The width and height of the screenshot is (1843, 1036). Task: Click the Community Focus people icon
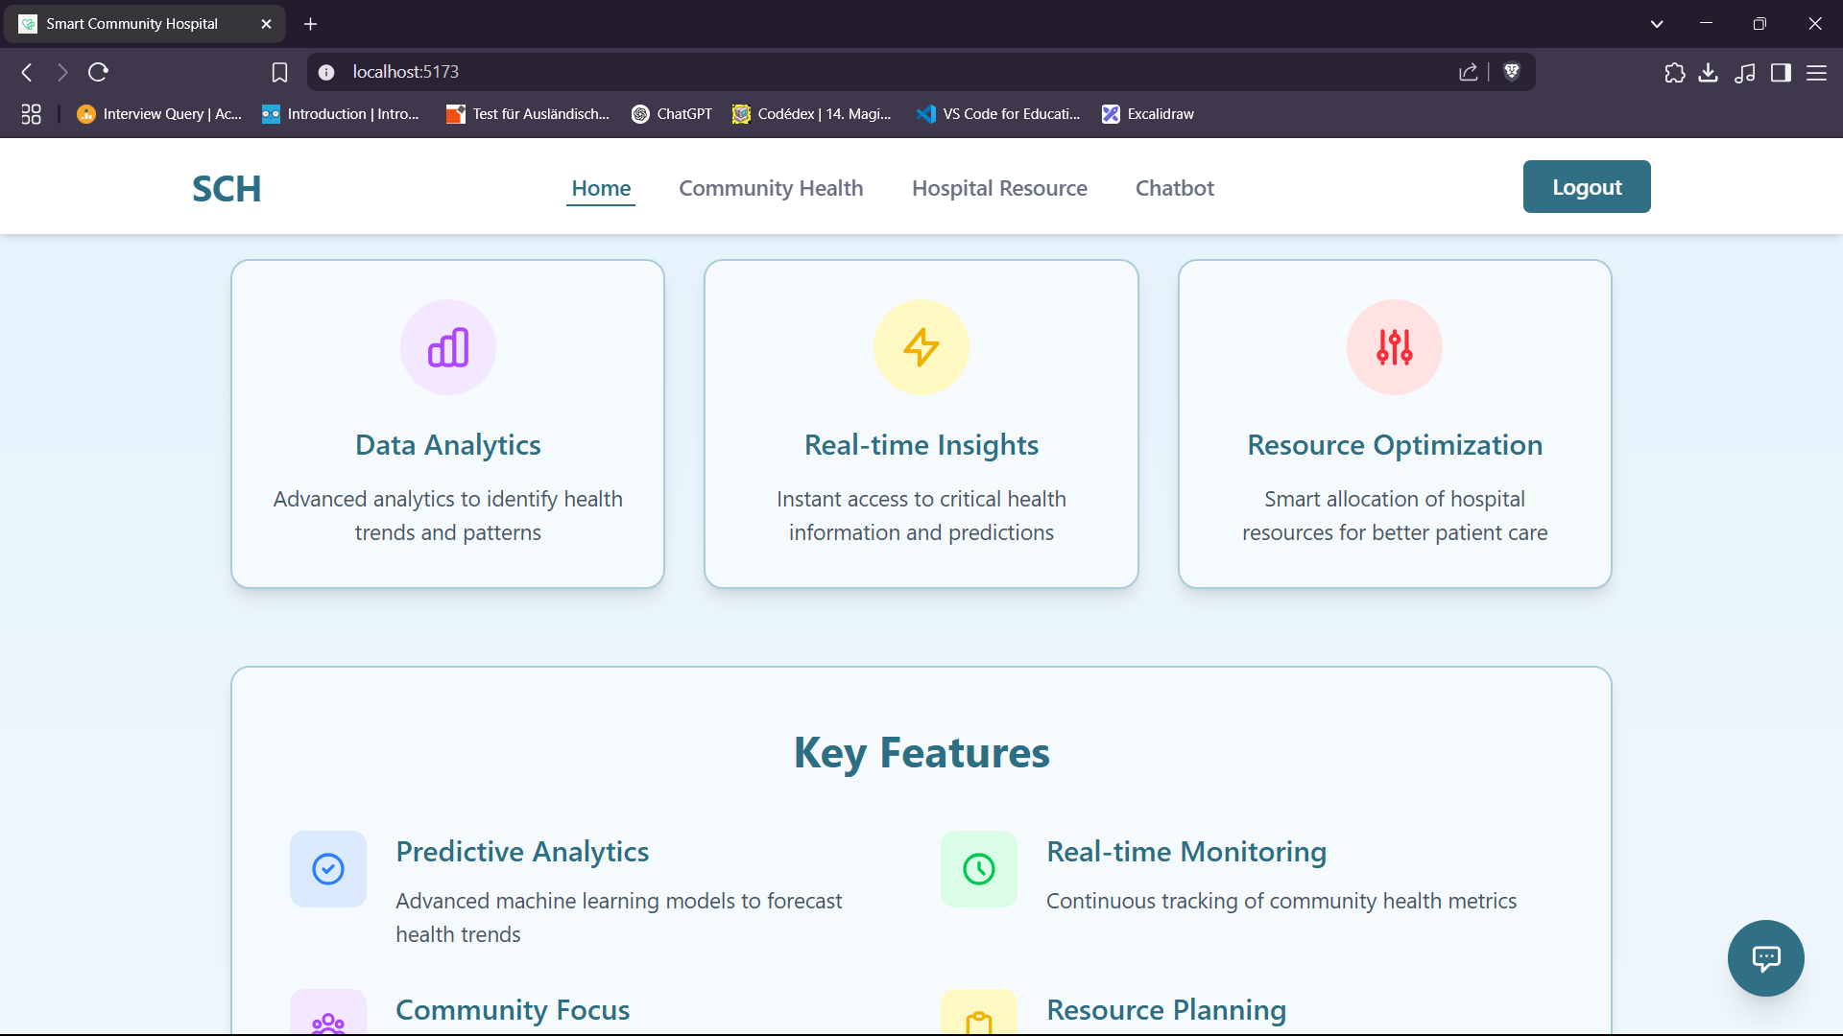[x=328, y=1019]
